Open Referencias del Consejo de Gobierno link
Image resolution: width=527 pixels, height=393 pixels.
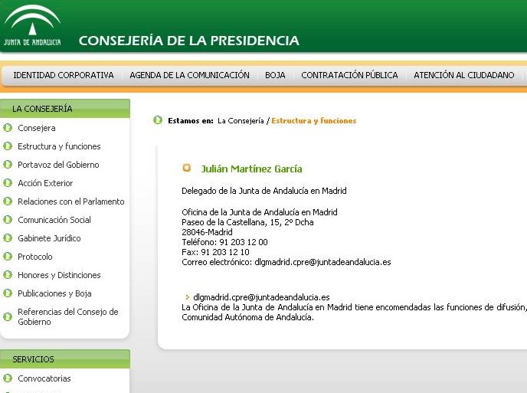coord(67,316)
